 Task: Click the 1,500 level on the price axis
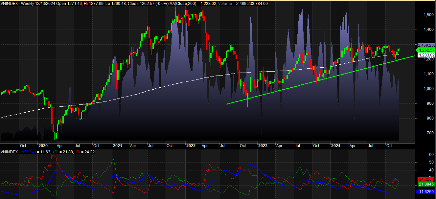click(x=422, y=15)
